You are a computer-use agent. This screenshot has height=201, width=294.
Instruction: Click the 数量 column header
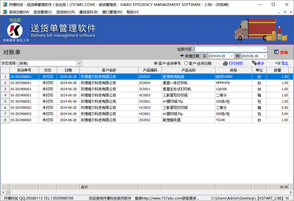(278, 70)
